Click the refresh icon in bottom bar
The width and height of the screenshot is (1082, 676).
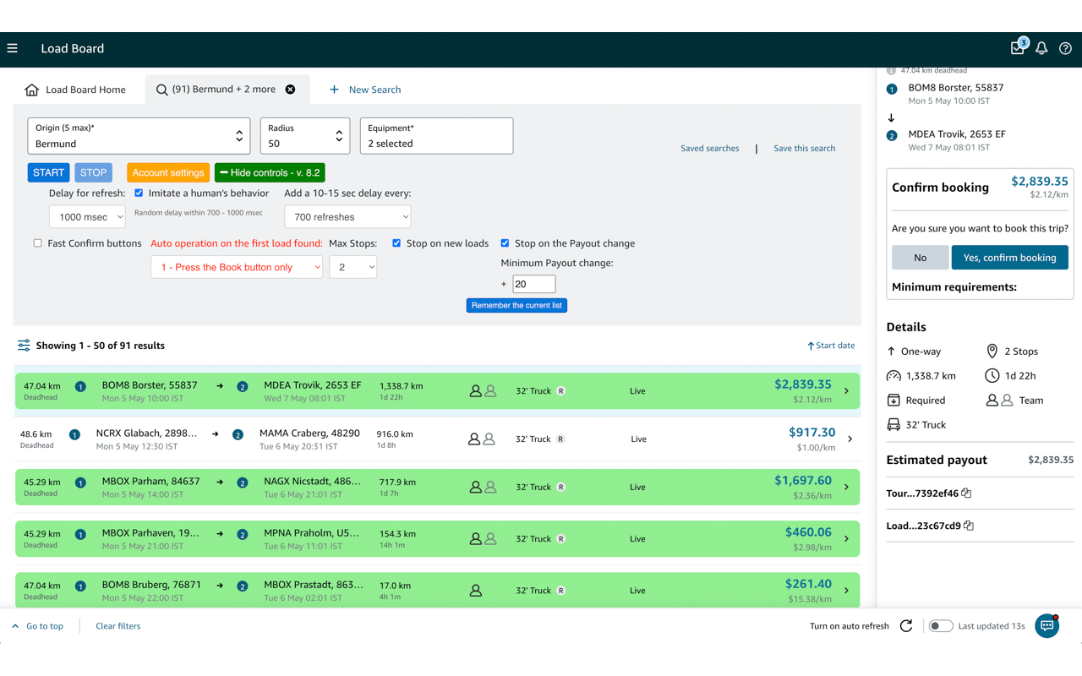906,626
